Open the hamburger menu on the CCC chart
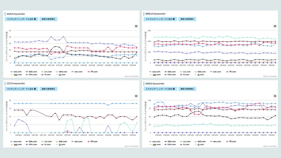The height and width of the screenshot is (158, 281). tap(136, 96)
